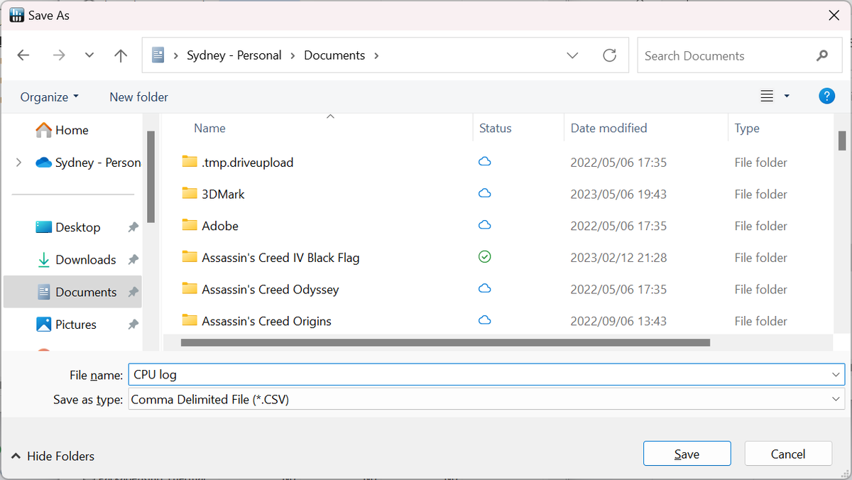
Task: Expand the Sydney - Personal tree node
Action: click(18, 163)
